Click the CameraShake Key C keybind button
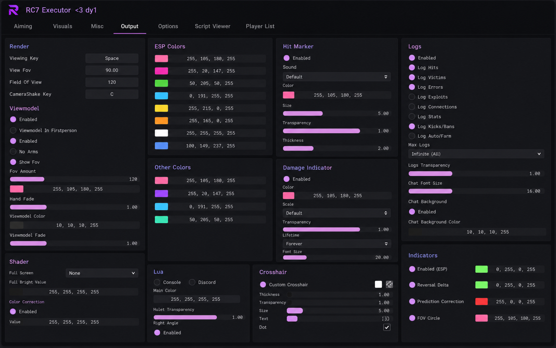 pos(112,94)
